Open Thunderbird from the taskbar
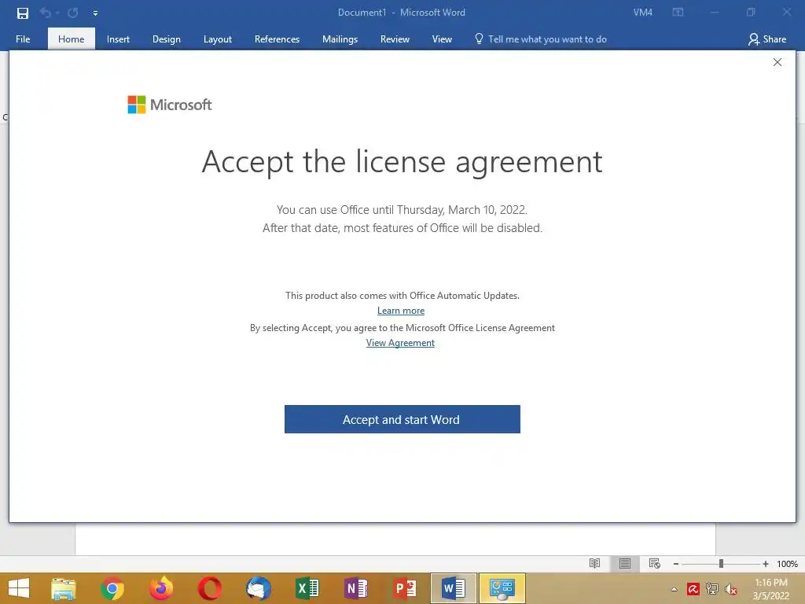The image size is (805, 604). tap(258, 588)
